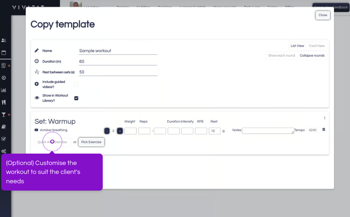Click the set count value 3
The image size is (350, 217).
[x=113, y=131]
